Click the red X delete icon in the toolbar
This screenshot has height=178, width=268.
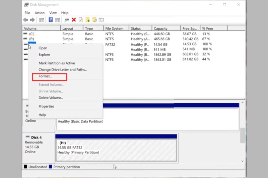(74, 20)
